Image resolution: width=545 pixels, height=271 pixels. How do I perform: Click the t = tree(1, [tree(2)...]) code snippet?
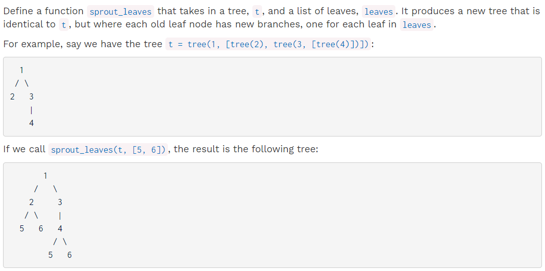click(x=268, y=45)
